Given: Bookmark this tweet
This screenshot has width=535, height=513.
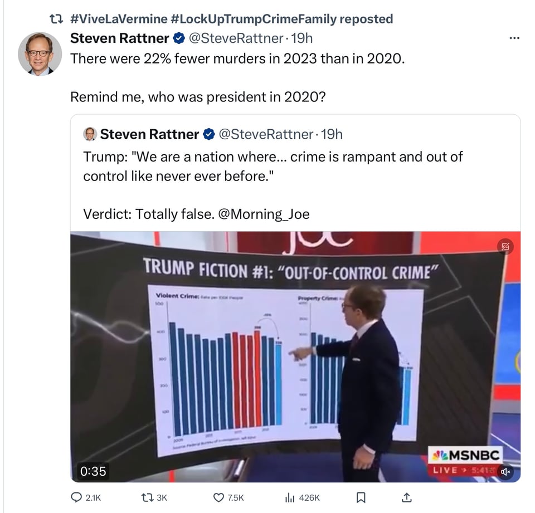Looking at the screenshot, I should pos(361,497).
